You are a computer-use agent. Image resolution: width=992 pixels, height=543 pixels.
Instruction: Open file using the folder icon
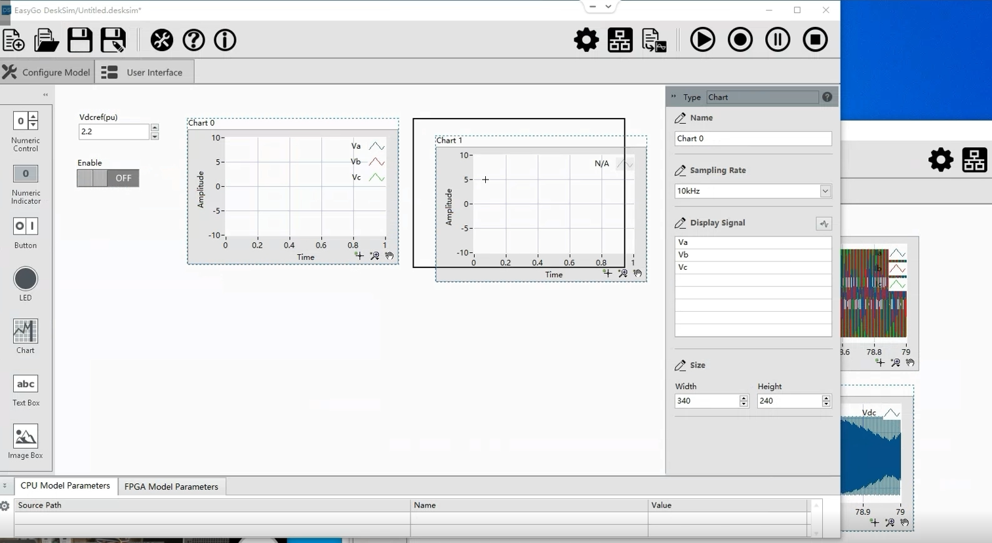click(x=46, y=40)
